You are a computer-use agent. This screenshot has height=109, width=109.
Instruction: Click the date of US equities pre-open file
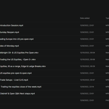click(87, 73)
